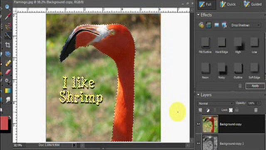The width and height of the screenshot is (266, 150).
Task: Swap foreground and background colors
Action: tap(10, 117)
